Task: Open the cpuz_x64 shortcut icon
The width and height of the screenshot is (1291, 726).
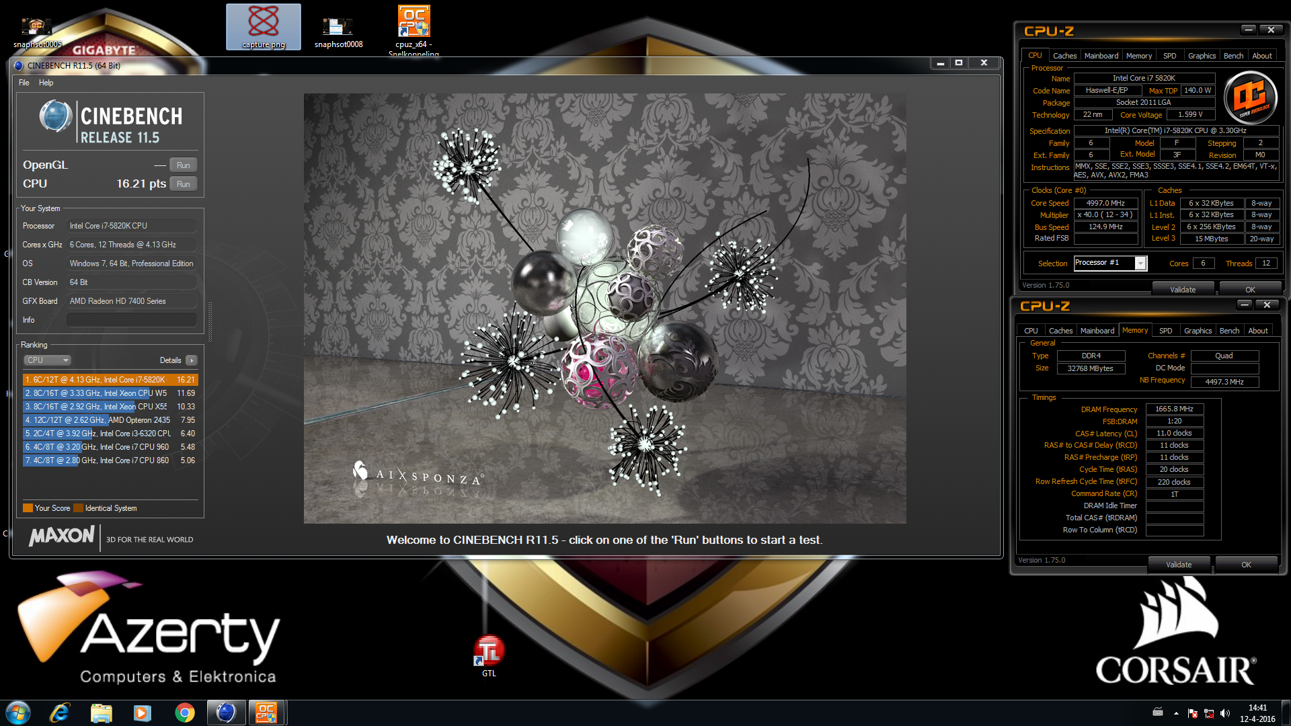Action: coord(414,30)
